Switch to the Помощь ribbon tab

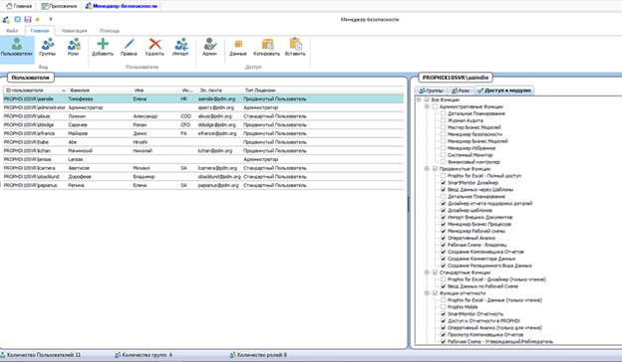[x=110, y=31]
